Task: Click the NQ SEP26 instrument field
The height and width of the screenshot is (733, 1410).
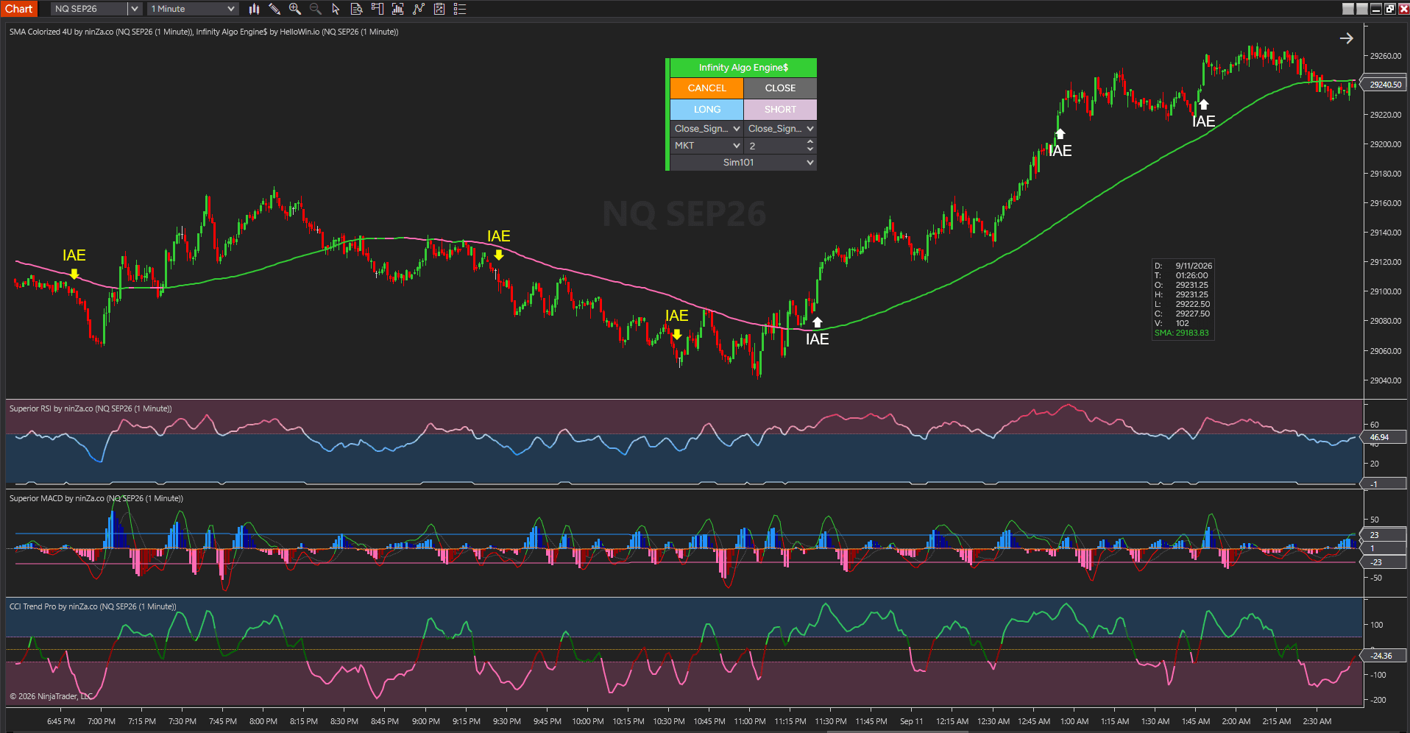Action: [x=90, y=9]
